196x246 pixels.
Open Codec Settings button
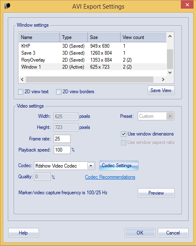tap(119, 166)
